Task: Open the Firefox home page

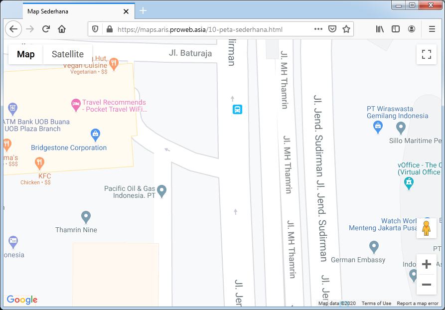Action: click(x=62, y=29)
